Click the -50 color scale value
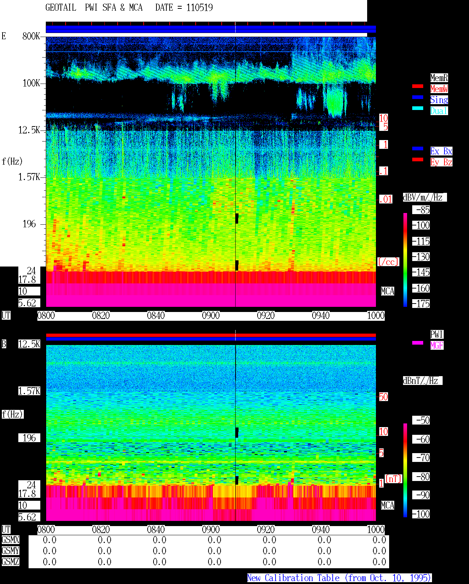 click(421, 420)
